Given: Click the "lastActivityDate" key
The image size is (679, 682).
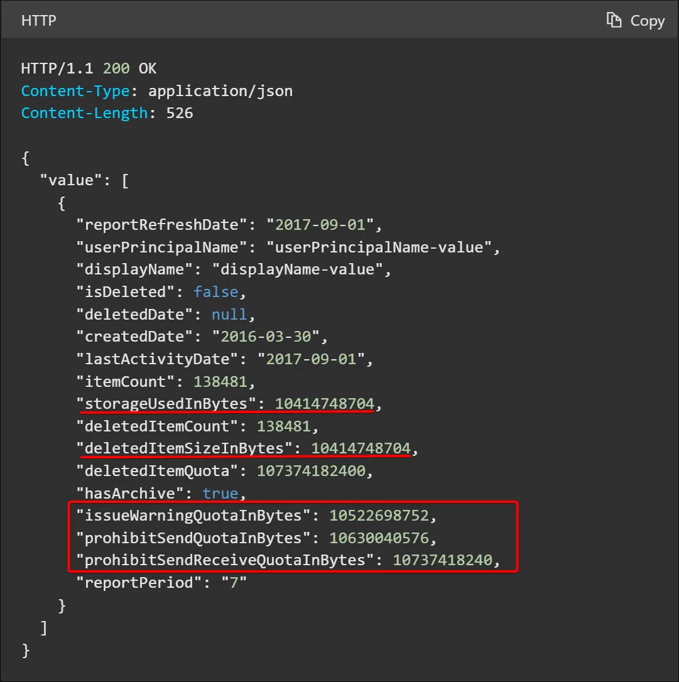Looking at the screenshot, I should coord(157,359).
